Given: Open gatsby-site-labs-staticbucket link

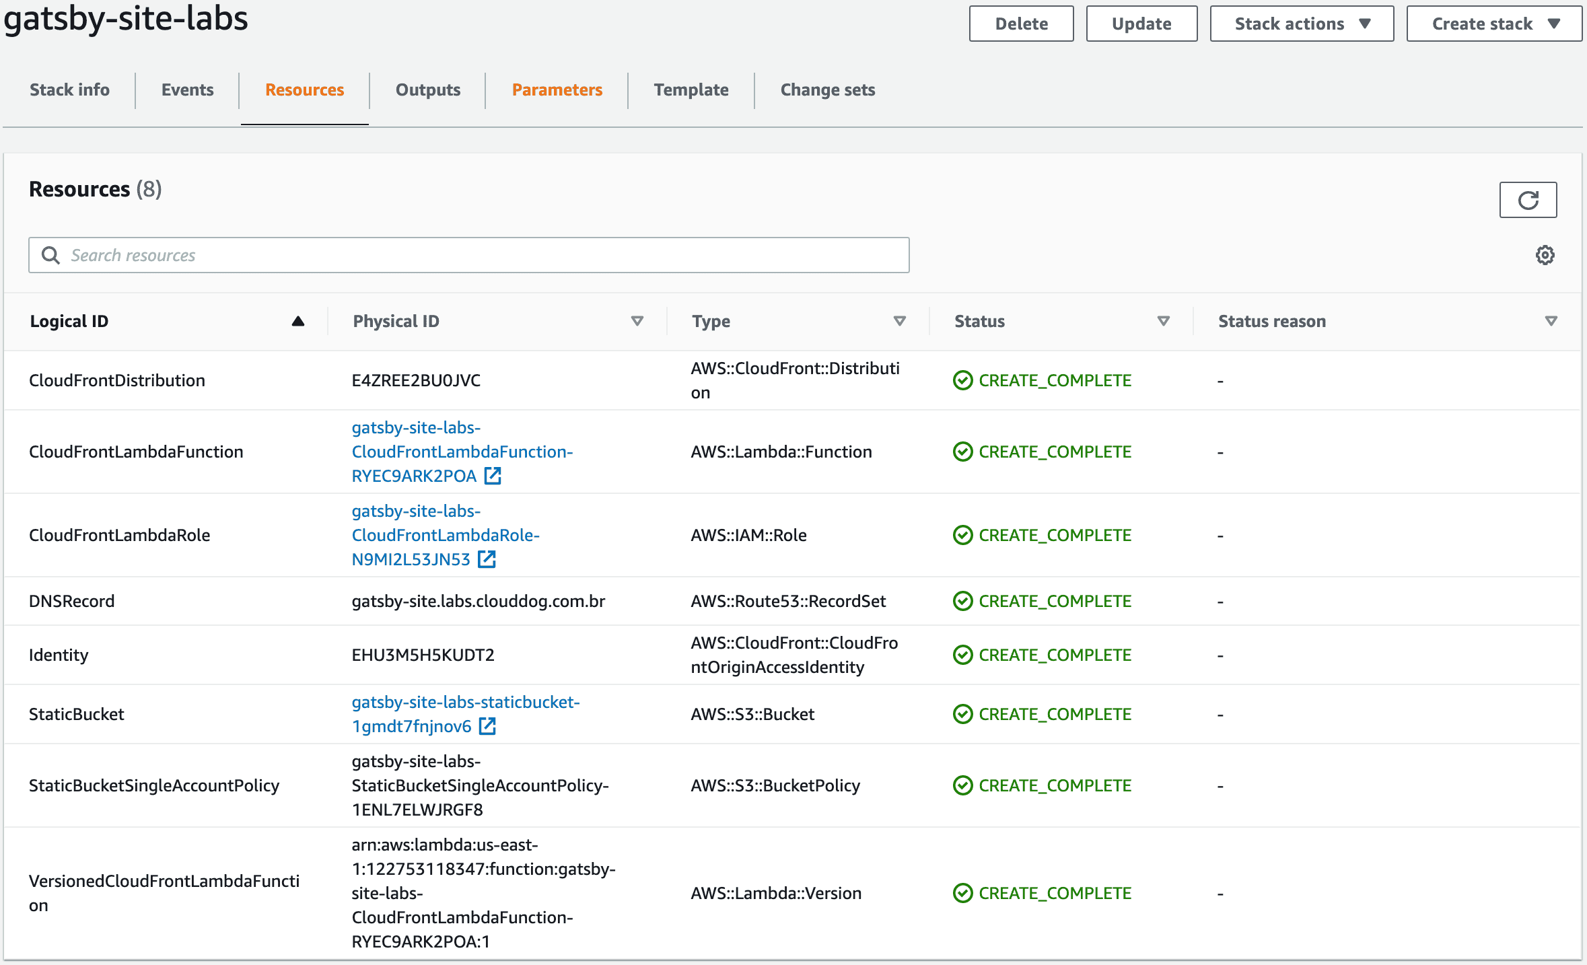Looking at the screenshot, I should point(465,714).
